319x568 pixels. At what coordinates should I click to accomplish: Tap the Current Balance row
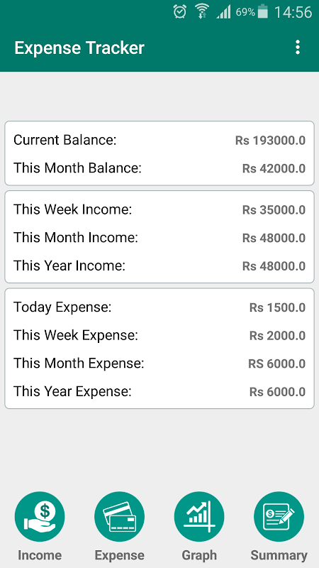(159, 140)
